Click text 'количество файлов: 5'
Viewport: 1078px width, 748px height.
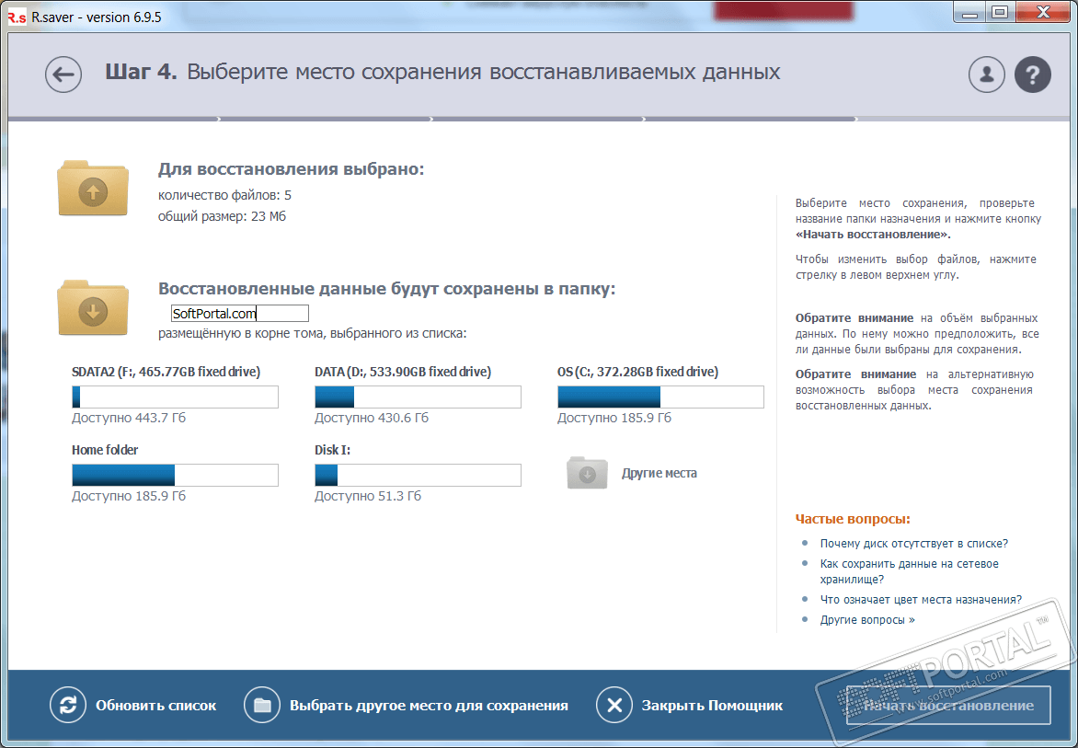(x=224, y=195)
